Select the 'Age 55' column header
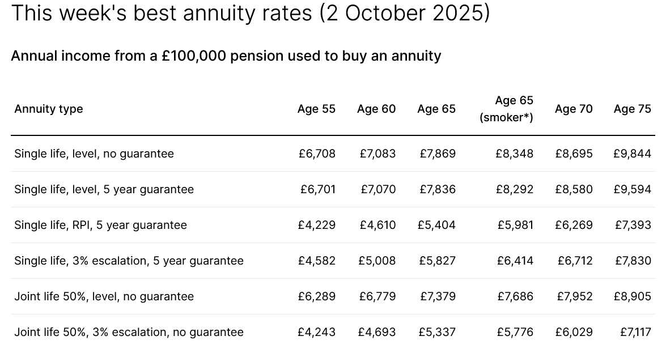This screenshot has height=349, width=666. (316, 109)
